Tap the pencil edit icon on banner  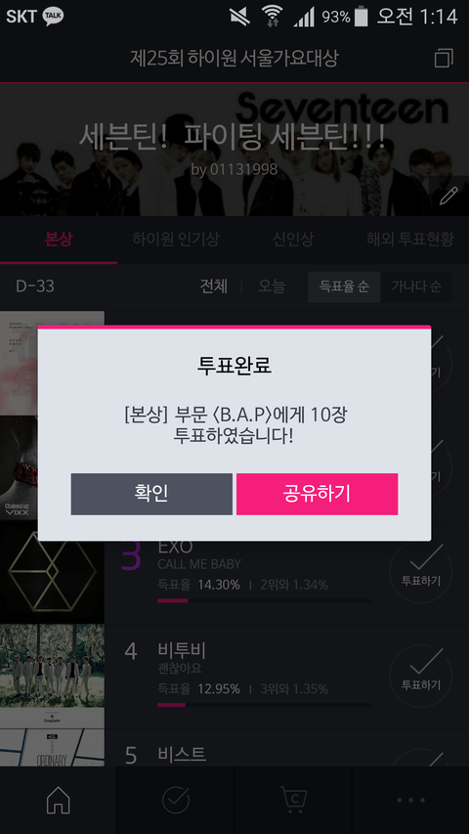coord(448,196)
